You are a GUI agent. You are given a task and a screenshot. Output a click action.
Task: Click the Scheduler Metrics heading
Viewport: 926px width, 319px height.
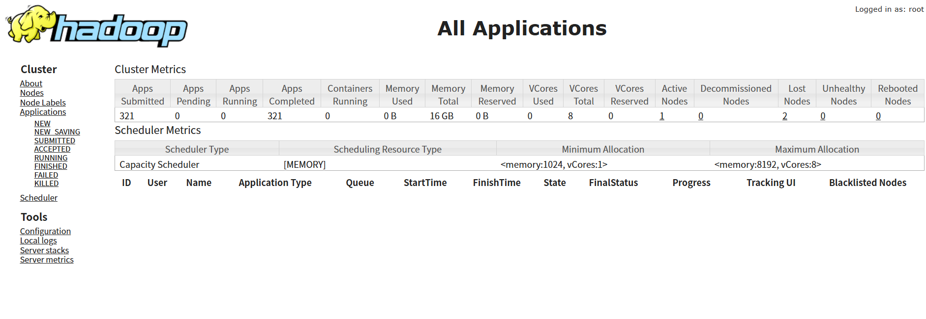(x=158, y=130)
